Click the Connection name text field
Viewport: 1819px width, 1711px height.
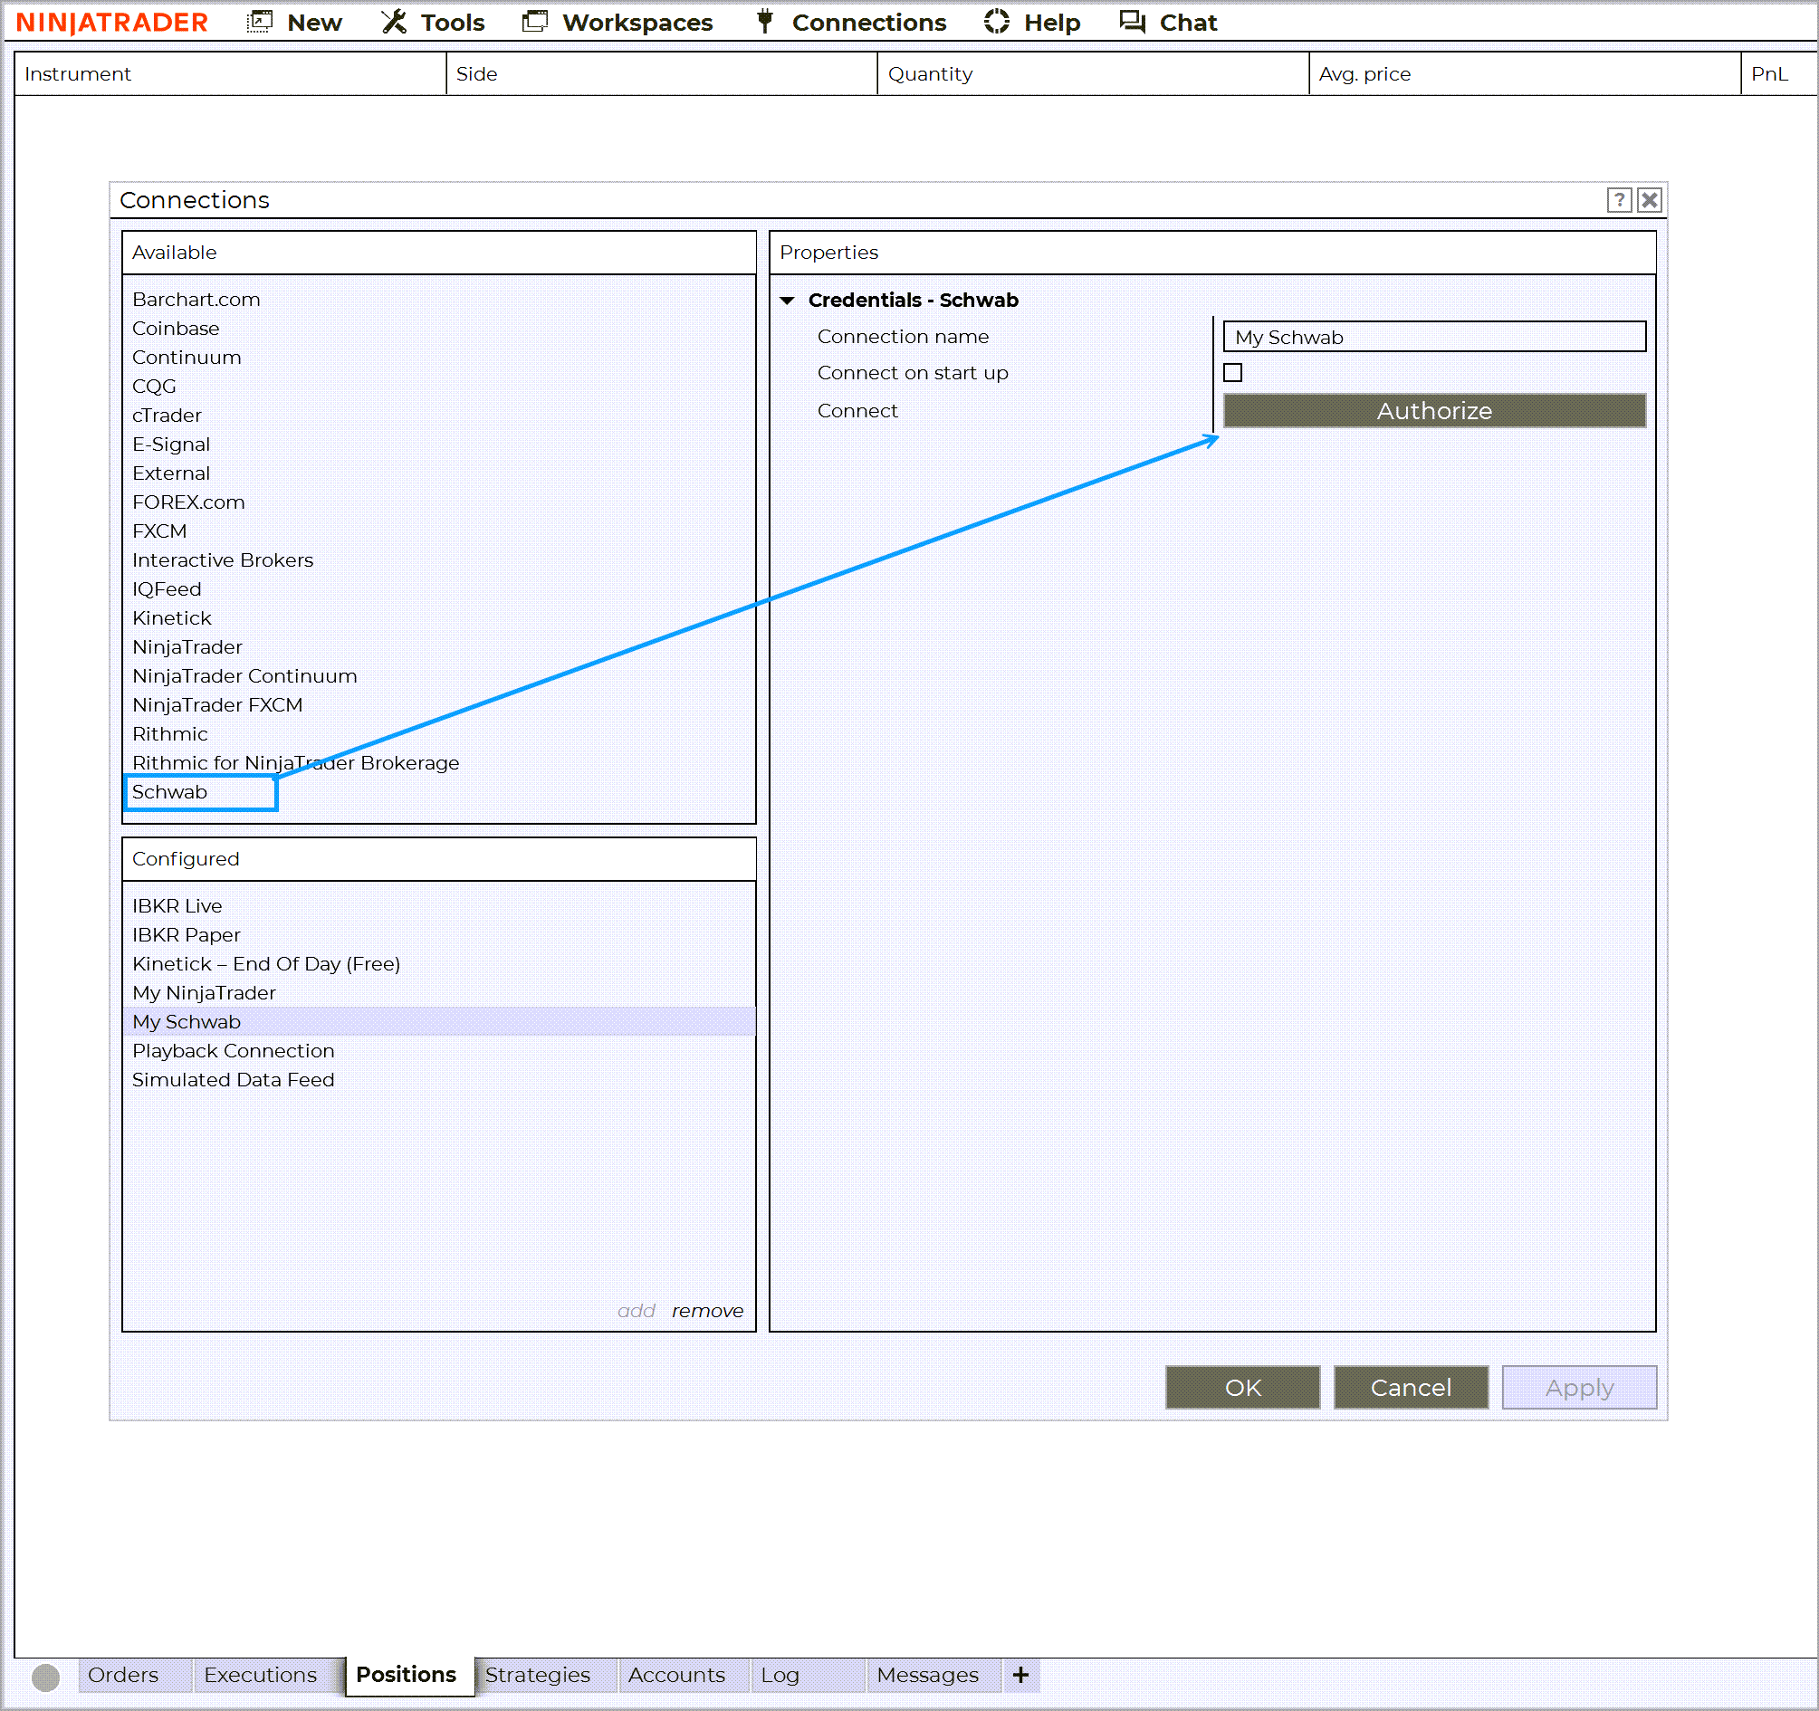[x=1434, y=337]
